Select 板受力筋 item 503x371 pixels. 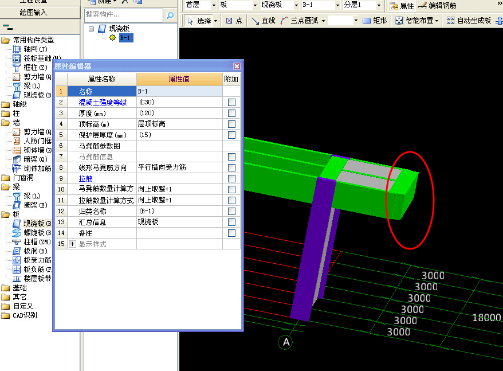point(32,260)
